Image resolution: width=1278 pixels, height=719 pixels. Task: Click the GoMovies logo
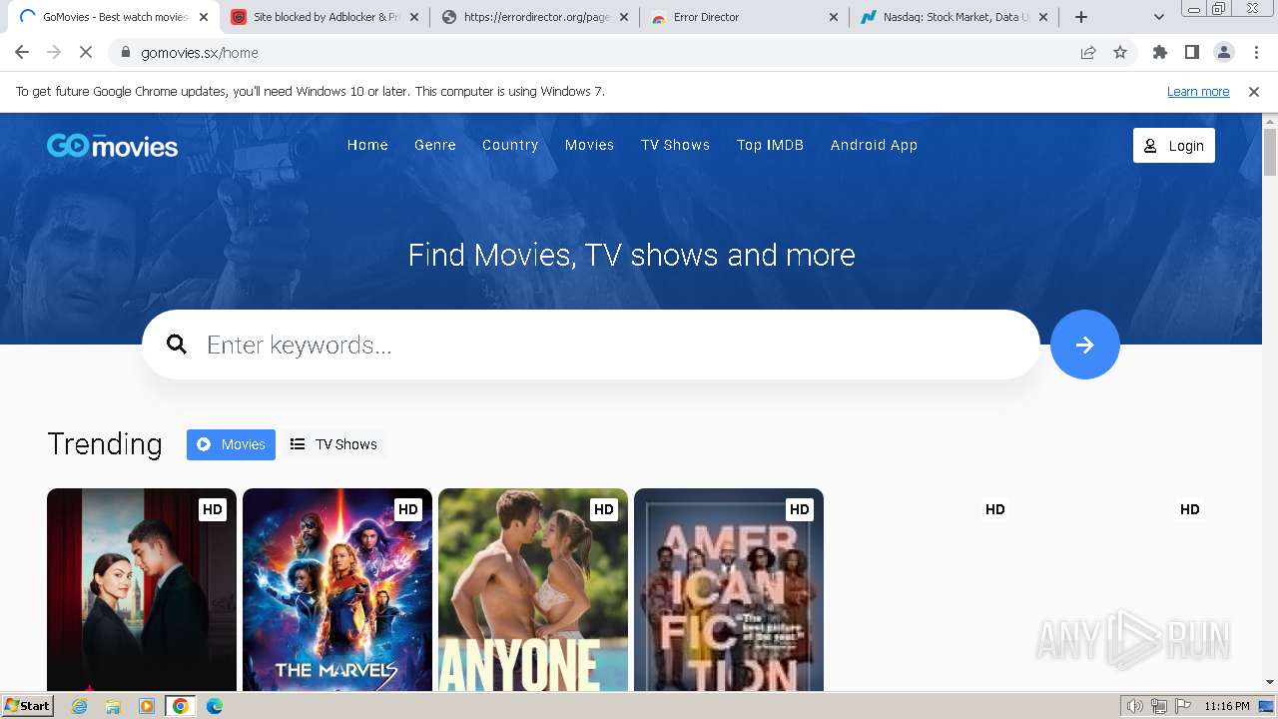click(112, 146)
